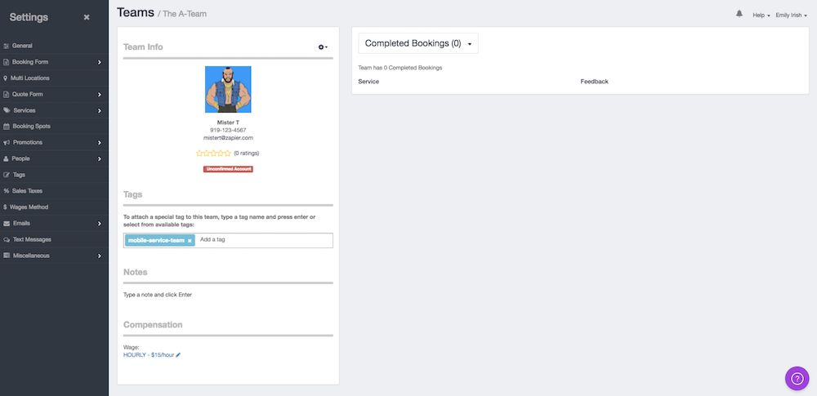This screenshot has height=396, width=817.
Task: Open the Emily Irish user menu
Action: tap(791, 16)
